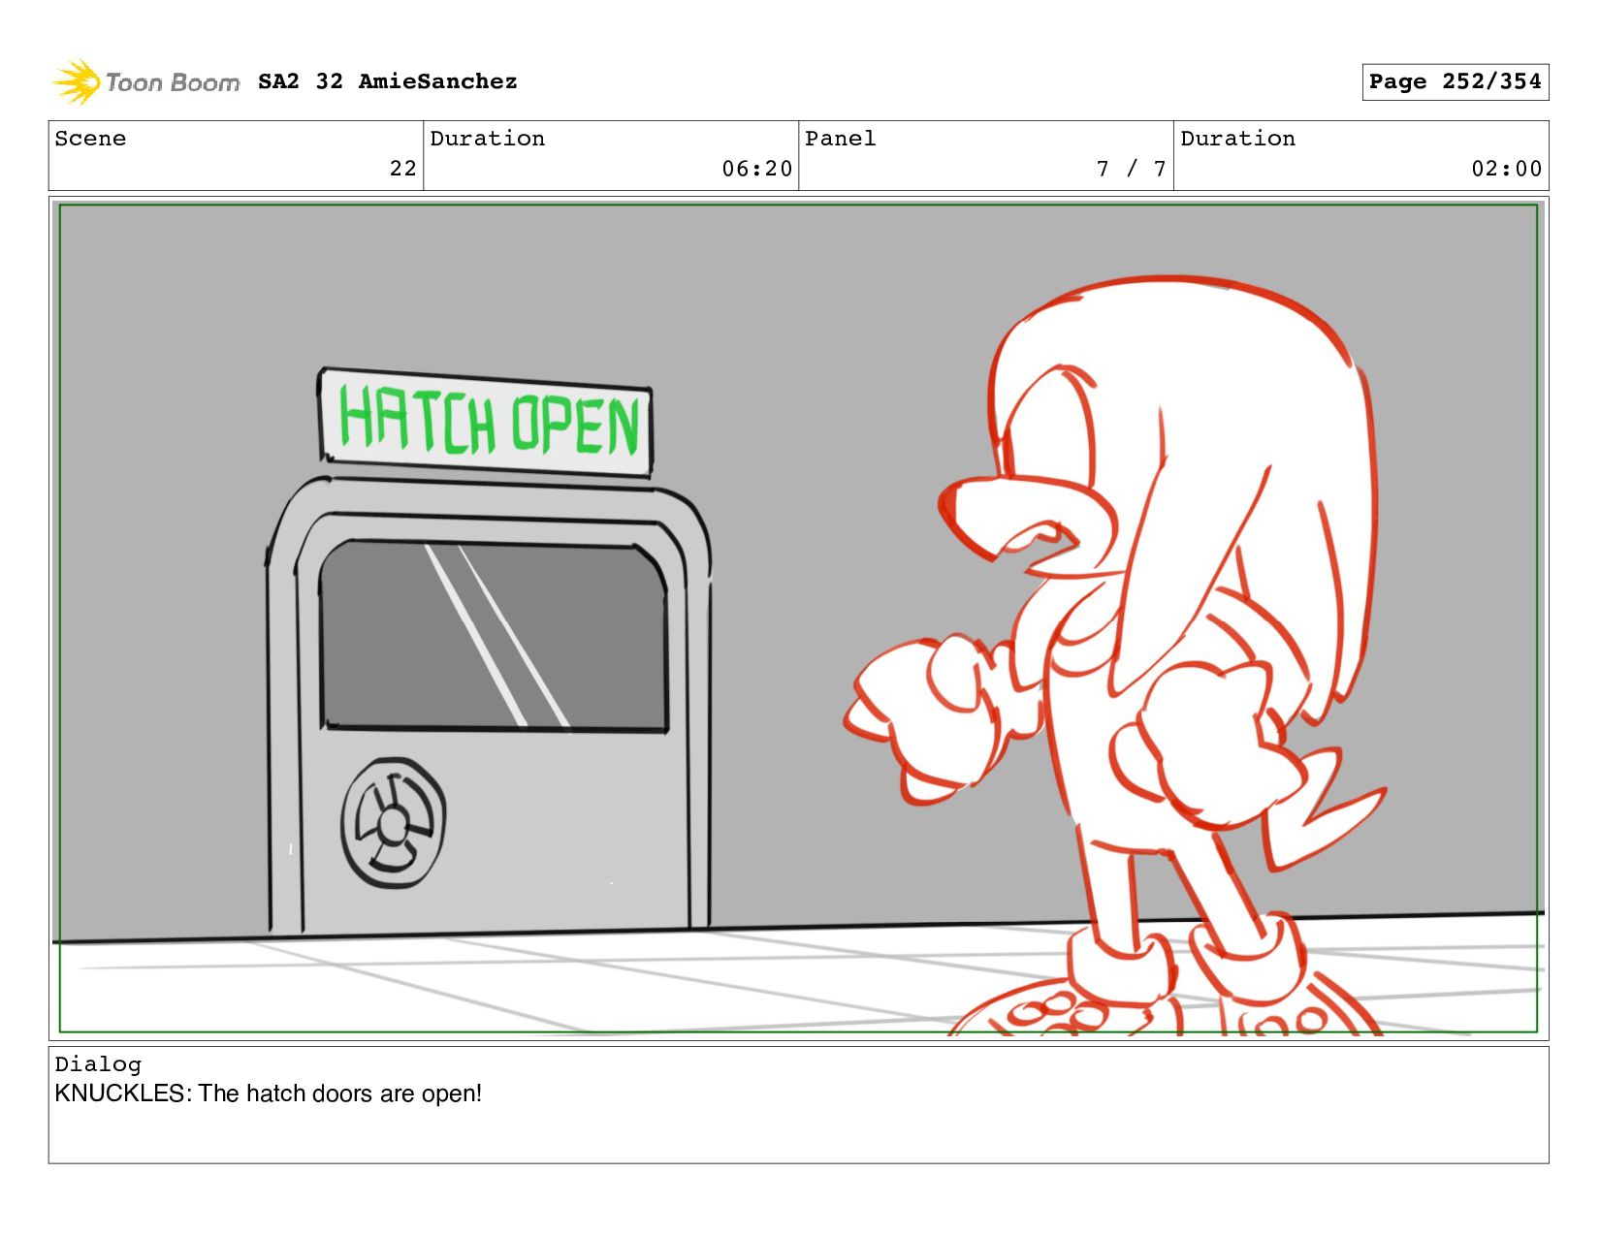This screenshot has width=1600, height=1236.
Task: Click the hatch door window
Action: tap(494, 635)
